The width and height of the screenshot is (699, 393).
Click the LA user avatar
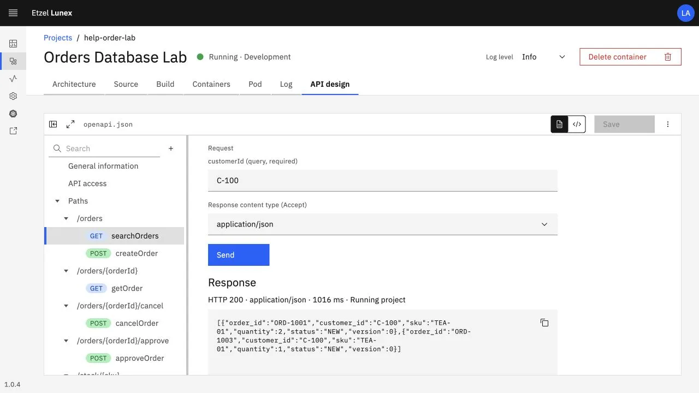point(686,13)
